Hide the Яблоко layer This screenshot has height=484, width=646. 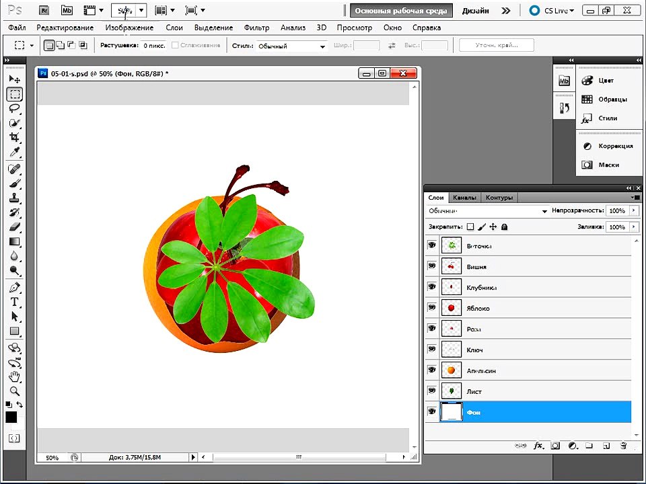point(432,307)
